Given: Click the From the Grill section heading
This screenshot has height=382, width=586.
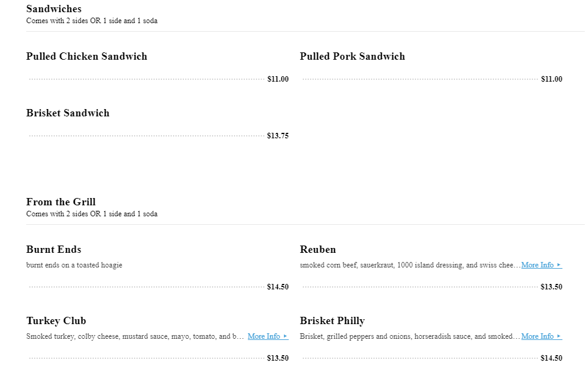Looking at the screenshot, I should pos(61,202).
